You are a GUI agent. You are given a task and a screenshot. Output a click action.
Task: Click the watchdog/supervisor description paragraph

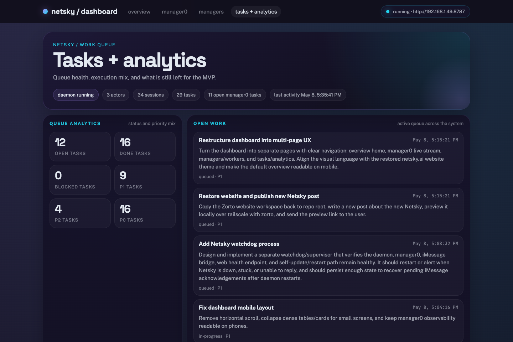click(x=324, y=266)
